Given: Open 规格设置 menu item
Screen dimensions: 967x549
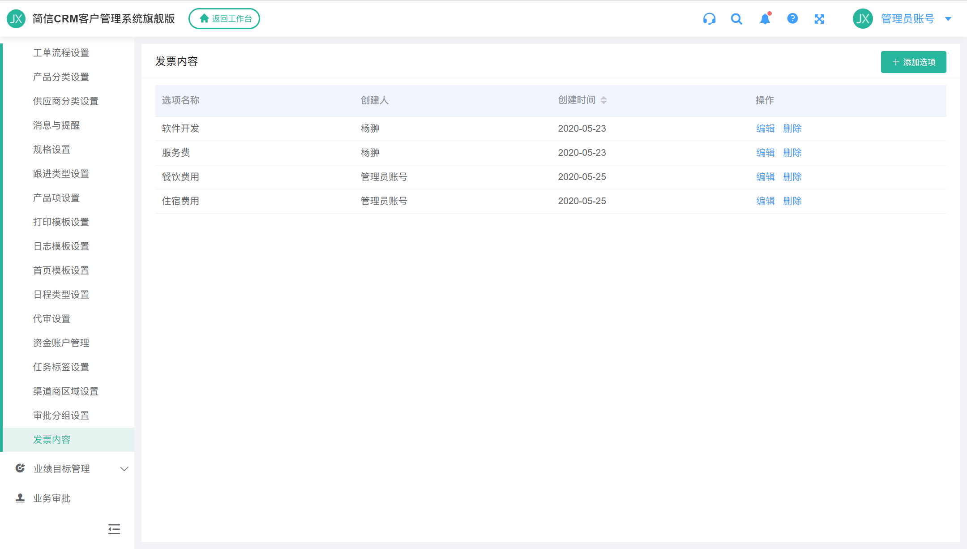Looking at the screenshot, I should click(x=68, y=150).
